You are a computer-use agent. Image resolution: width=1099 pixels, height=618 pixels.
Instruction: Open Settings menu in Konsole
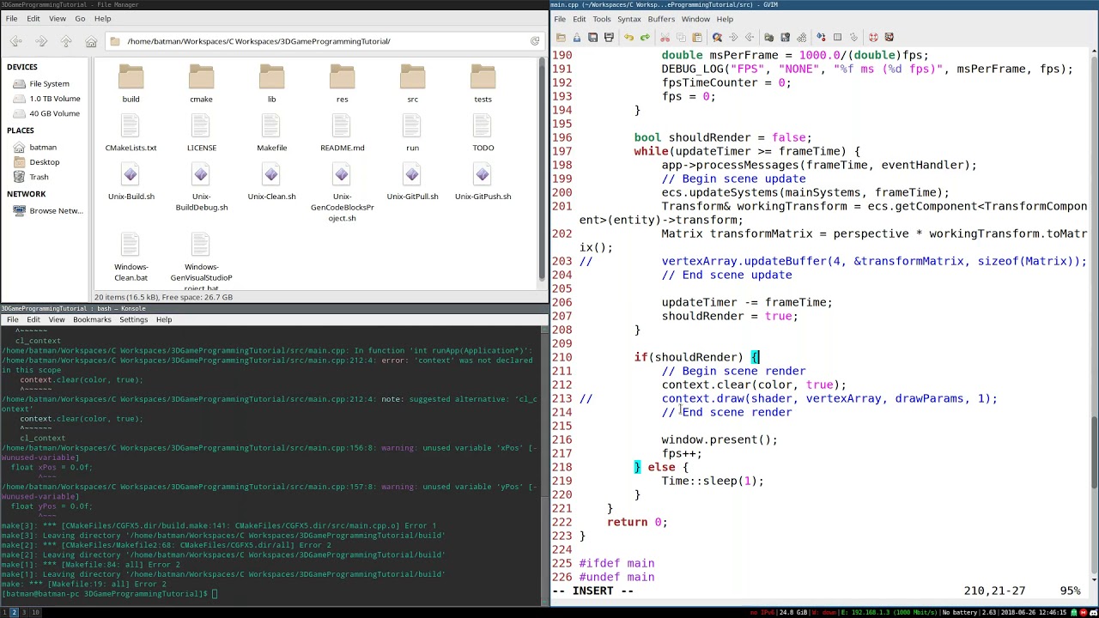tap(133, 319)
